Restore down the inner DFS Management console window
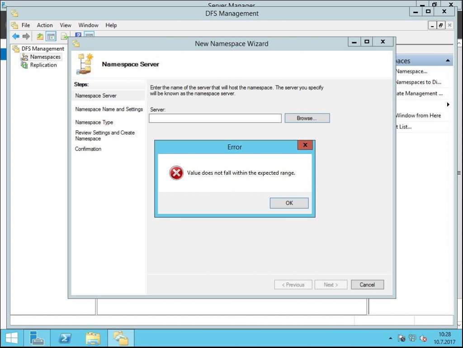463x348 pixels. (440, 25)
